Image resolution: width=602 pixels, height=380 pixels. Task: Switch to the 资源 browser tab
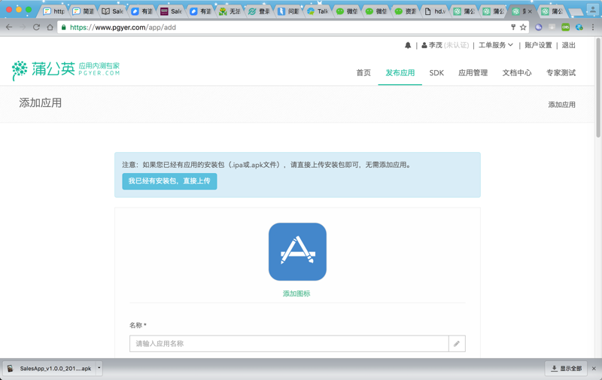[x=406, y=11]
